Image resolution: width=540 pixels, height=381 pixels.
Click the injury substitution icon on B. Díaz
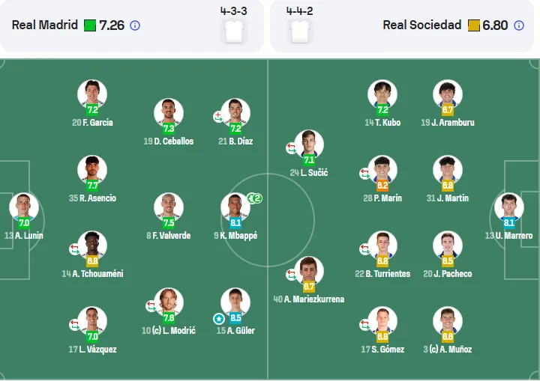(x=218, y=117)
